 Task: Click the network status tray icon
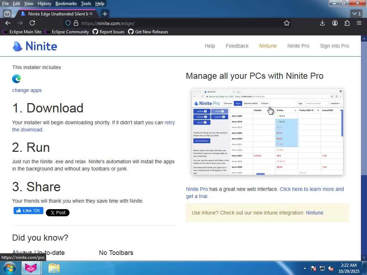click(x=322, y=269)
